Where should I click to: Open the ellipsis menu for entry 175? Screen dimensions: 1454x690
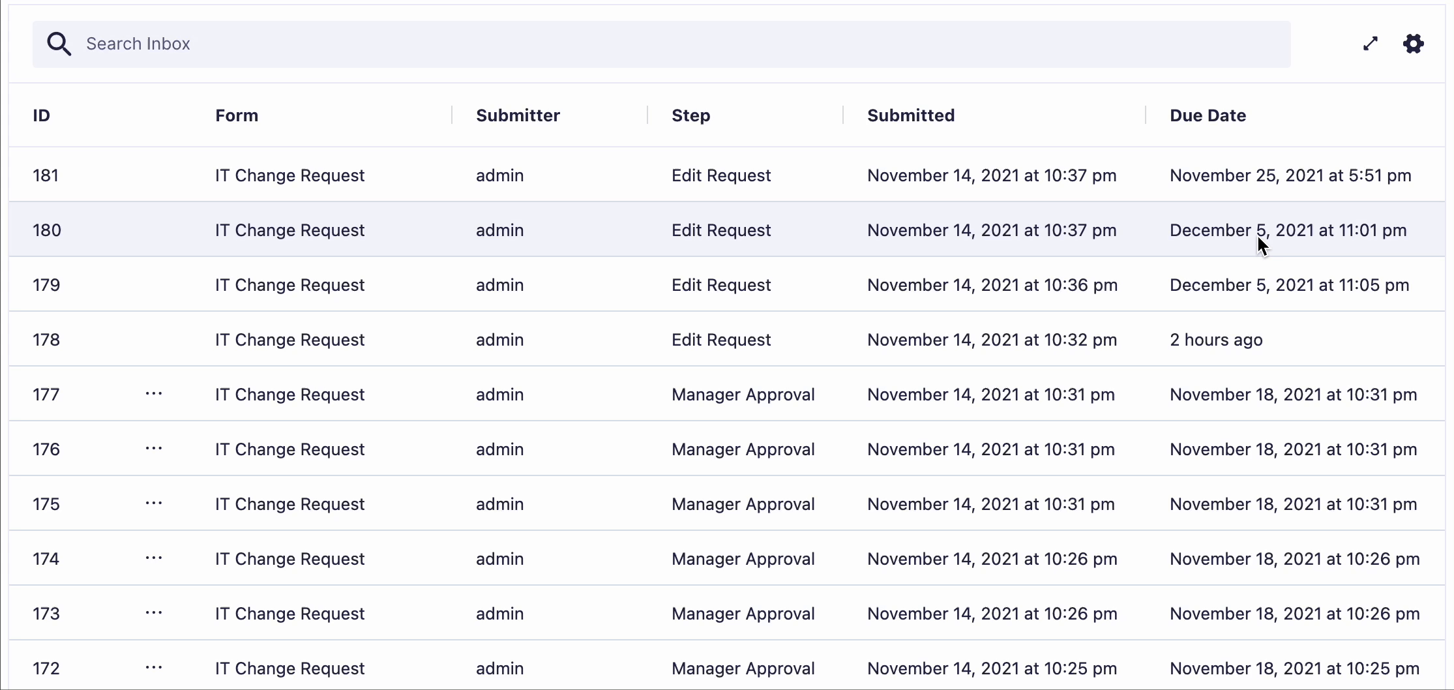154,503
